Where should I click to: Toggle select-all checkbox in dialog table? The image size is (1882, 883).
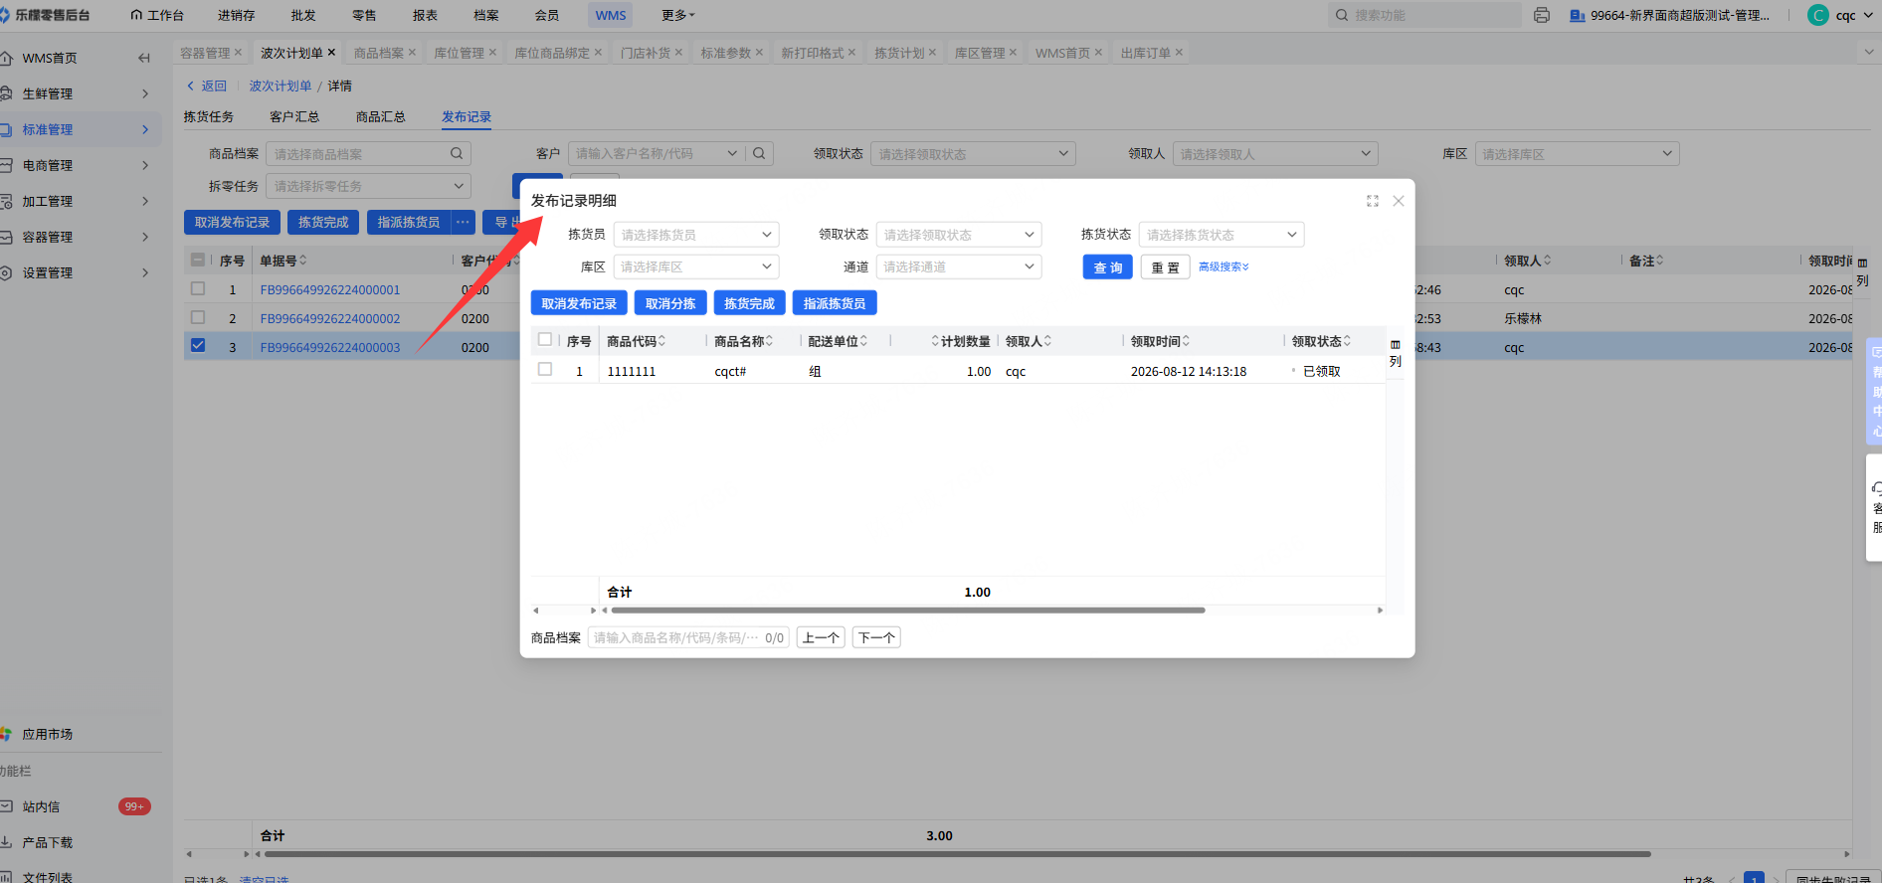[x=545, y=339]
